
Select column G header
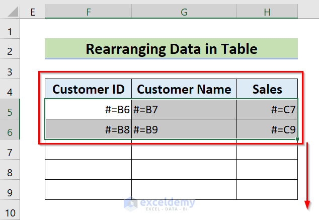pos(184,12)
